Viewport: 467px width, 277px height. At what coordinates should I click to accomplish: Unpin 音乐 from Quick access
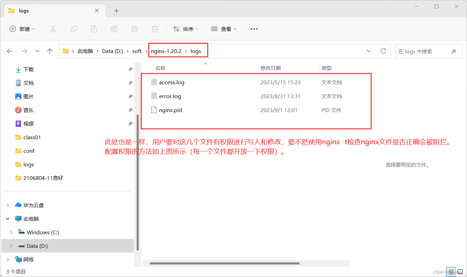(130, 110)
